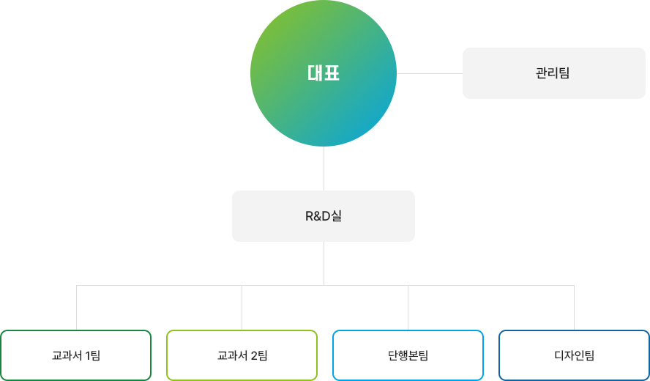Click the vertical line between 대표 and R&D실
Image resolution: width=650 pixels, height=381 pixels.
(324, 169)
